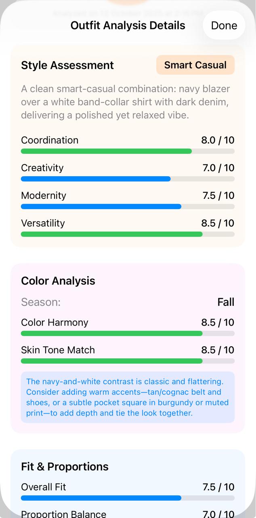Viewport: 256px width, 518px height.
Task: Tap the Outfit Analysis Details title
Action: [128, 25]
